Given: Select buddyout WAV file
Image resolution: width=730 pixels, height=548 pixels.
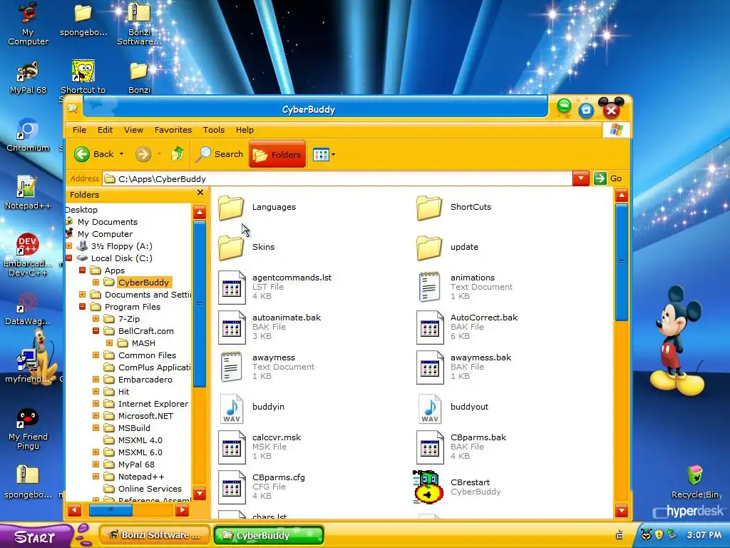Looking at the screenshot, I should 453,408.
